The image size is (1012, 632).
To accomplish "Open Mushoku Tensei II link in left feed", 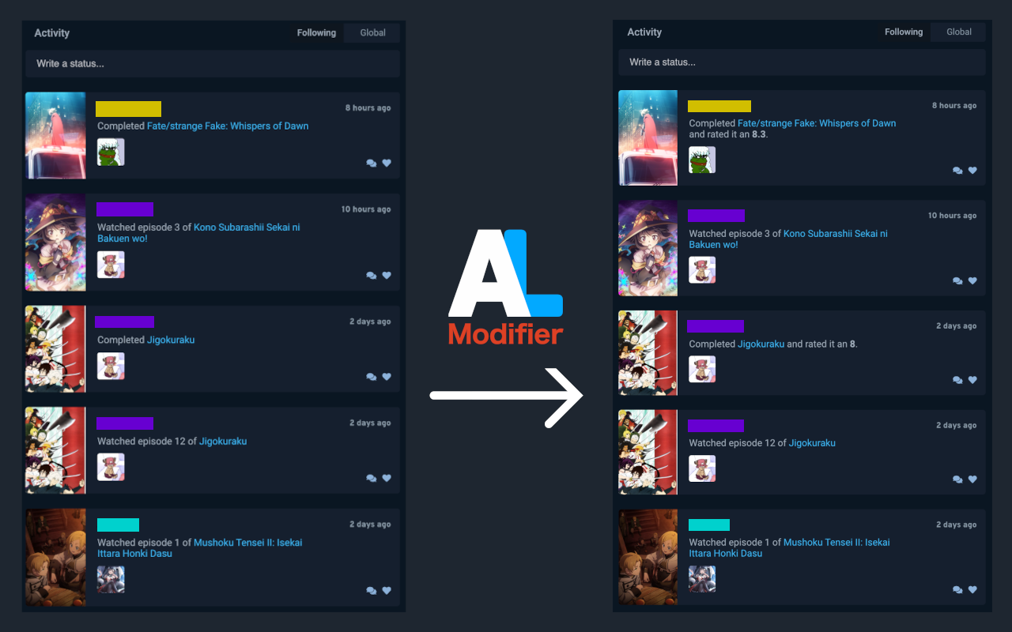I will 199,548.
